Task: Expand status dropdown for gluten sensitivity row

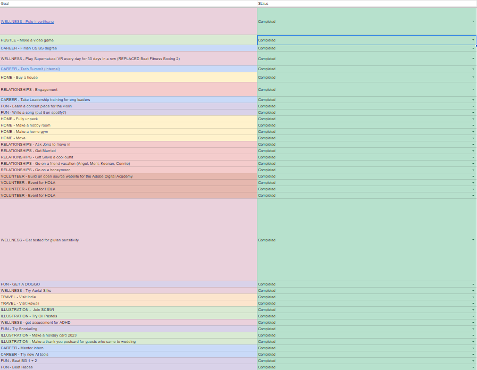Action: pos(473,240)
